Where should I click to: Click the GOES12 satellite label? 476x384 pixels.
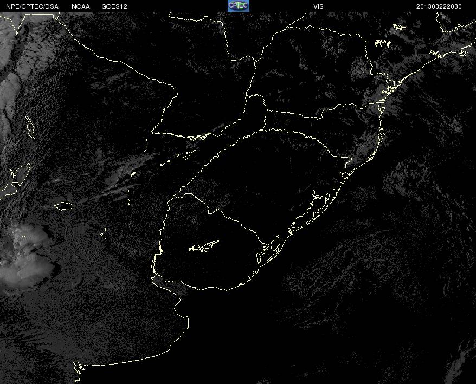[114, 6]
